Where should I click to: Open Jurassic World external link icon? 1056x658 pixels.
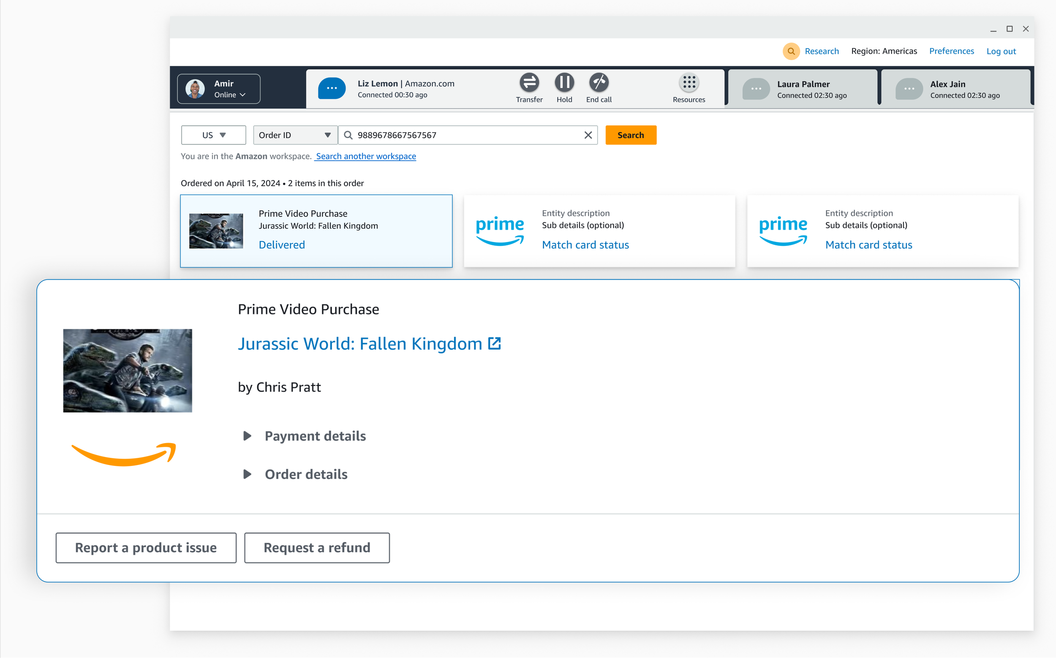495,343
